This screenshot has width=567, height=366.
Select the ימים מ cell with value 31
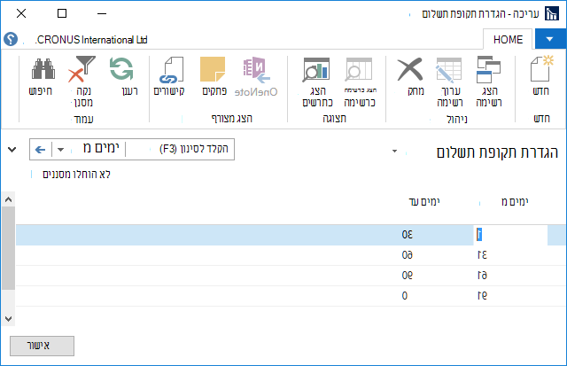[x=482, y=255]
